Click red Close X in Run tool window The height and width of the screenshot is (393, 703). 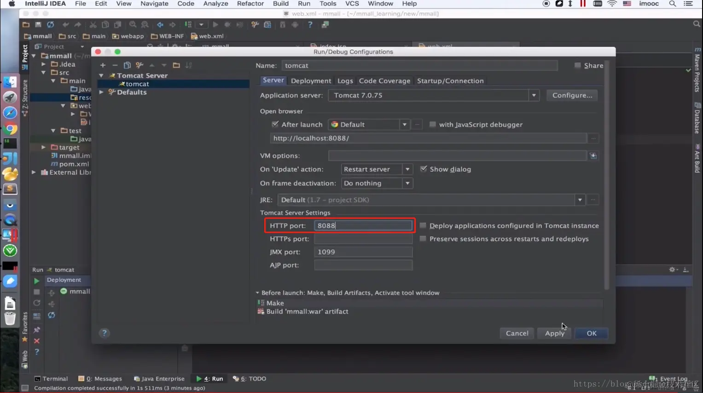pyautogui.click(x=37, y=341)
